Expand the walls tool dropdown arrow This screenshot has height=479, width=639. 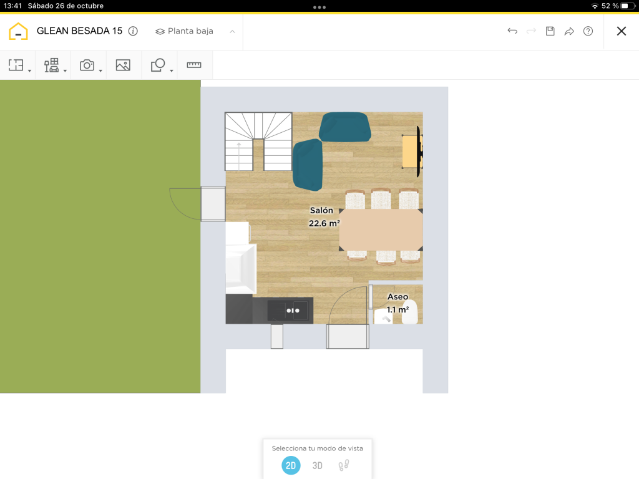pos(30,71)
